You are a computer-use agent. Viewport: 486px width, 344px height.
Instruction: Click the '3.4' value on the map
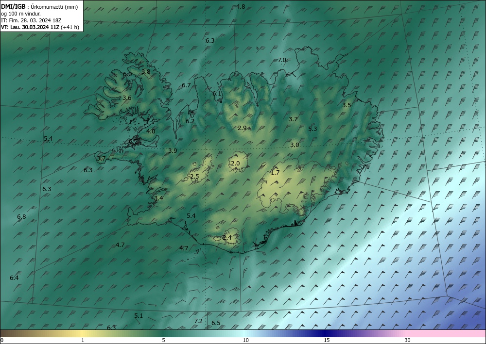(x=159, y=198)
